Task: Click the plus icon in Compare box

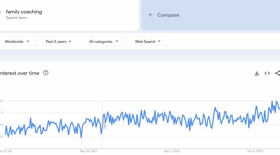Action: tap(150, 15)
